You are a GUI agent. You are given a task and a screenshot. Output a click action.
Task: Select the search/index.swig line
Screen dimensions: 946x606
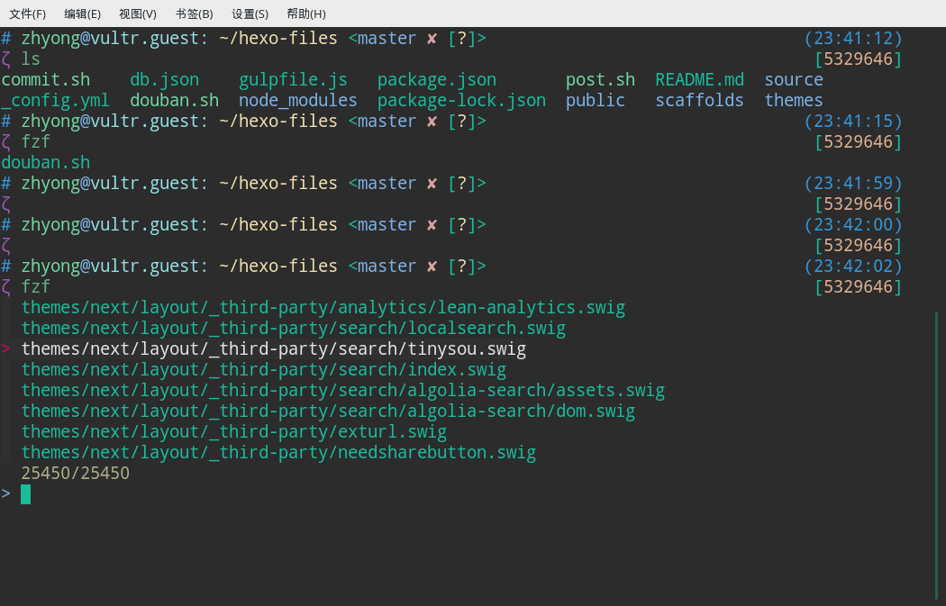click(x=264, y=369)
